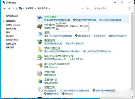
Task: Open 更改计算机睡眠时间 link
Action: pos(75,44)
